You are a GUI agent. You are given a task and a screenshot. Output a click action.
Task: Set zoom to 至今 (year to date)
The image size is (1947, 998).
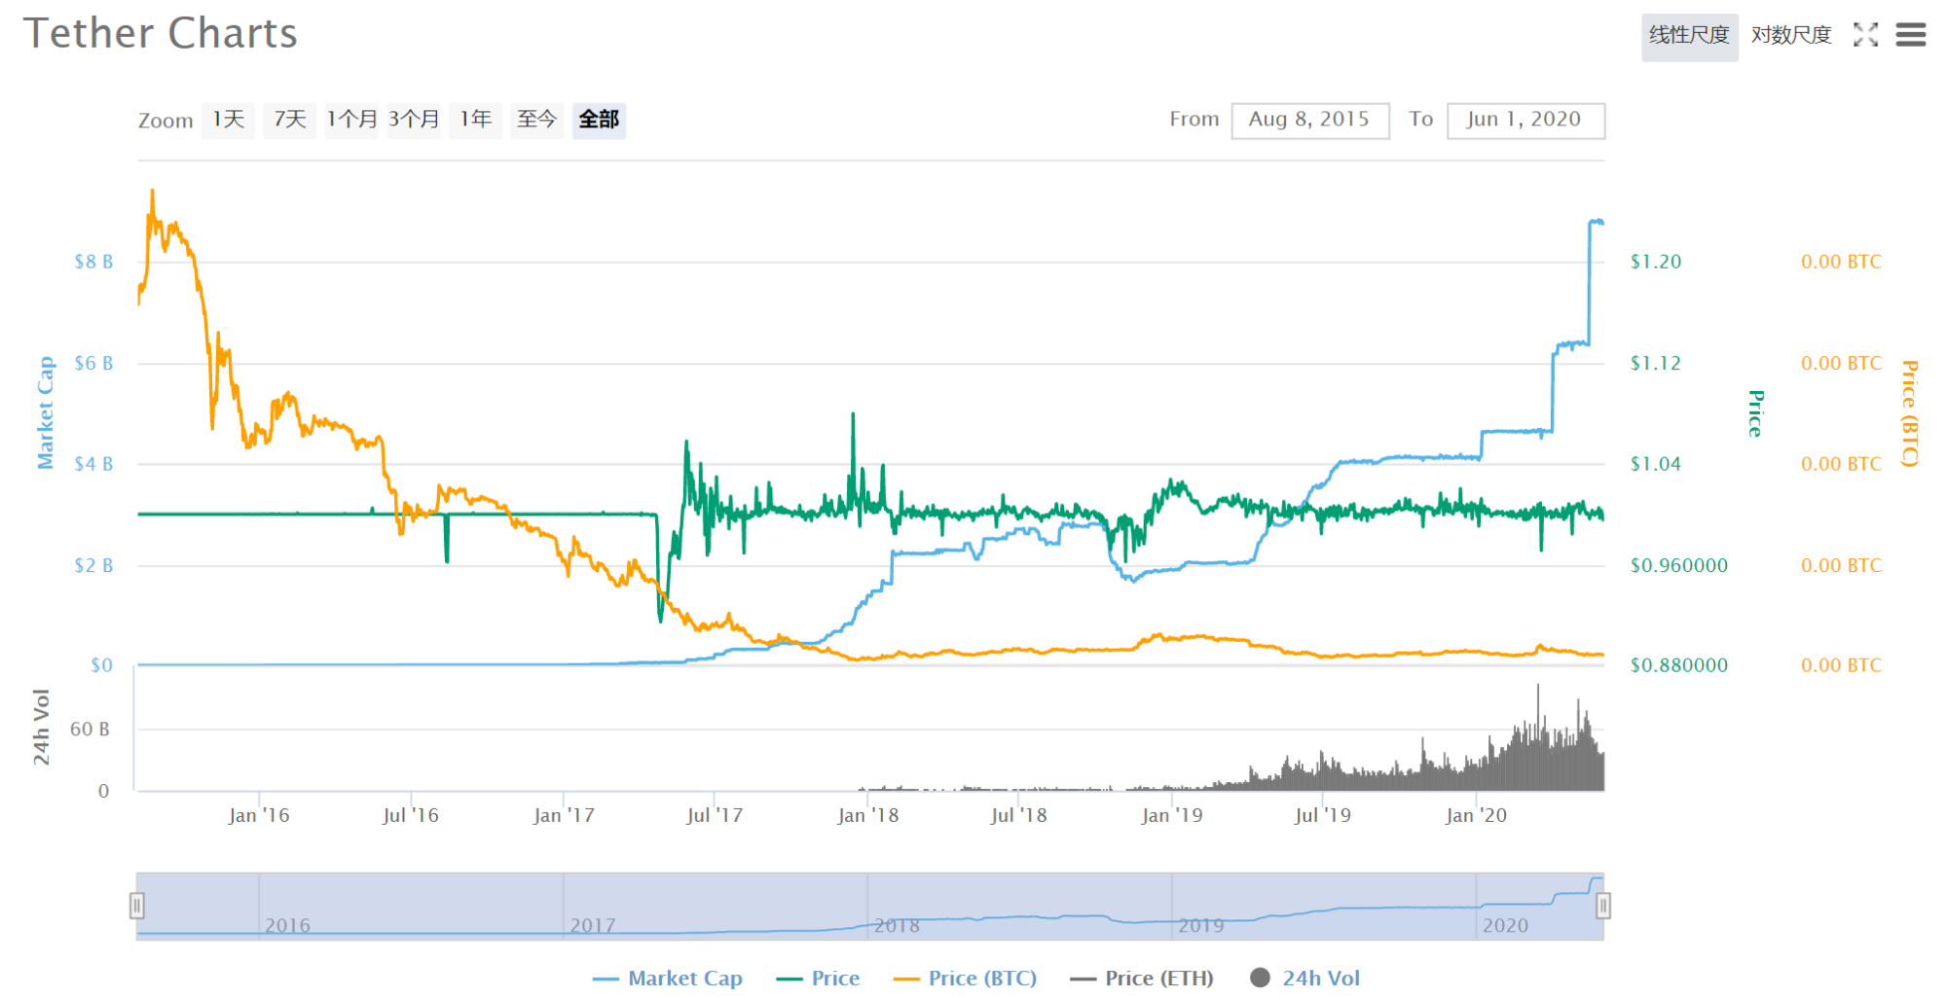click(x=537, y=120)
